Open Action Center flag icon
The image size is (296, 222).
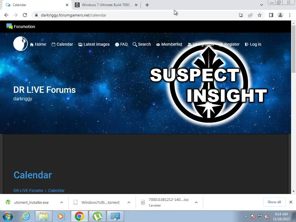(253, 217)
